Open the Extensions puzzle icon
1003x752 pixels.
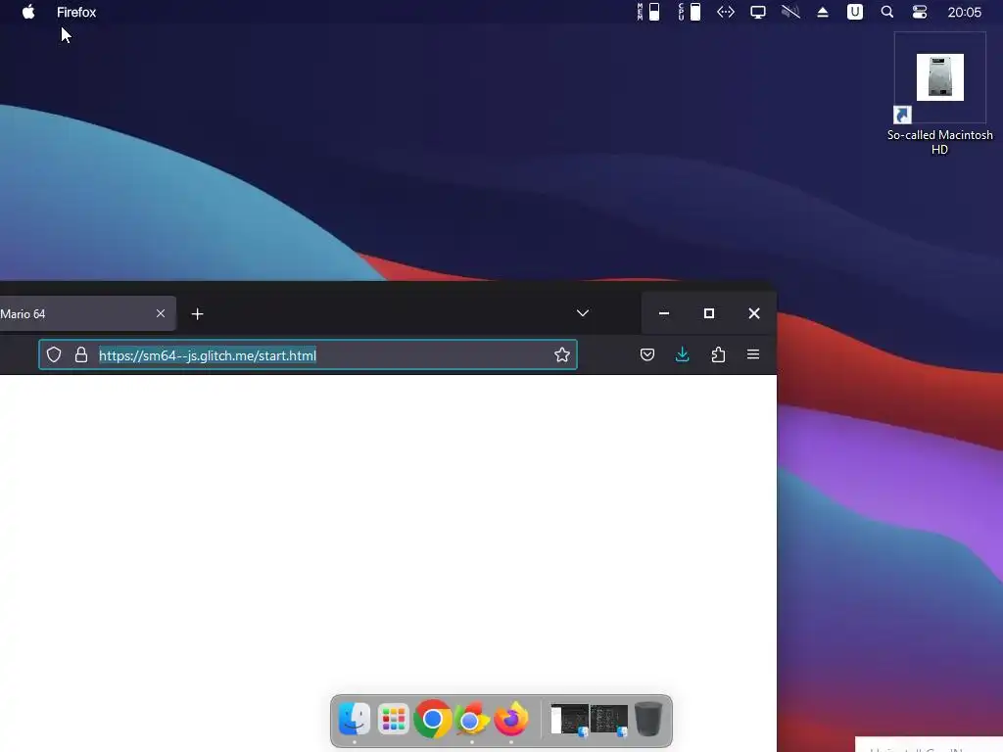[718, 354]
